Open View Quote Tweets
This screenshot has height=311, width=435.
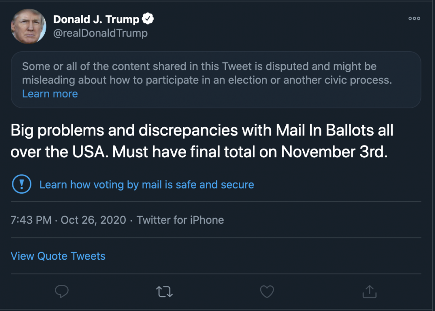tap(58, 256)
